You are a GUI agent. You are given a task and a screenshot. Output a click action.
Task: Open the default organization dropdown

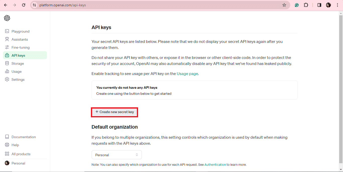[117, 155]
